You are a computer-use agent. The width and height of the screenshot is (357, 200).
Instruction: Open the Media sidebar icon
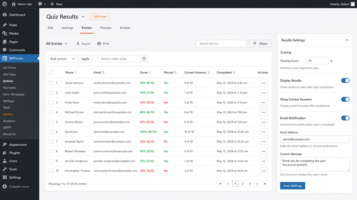[x=5, y=33]
